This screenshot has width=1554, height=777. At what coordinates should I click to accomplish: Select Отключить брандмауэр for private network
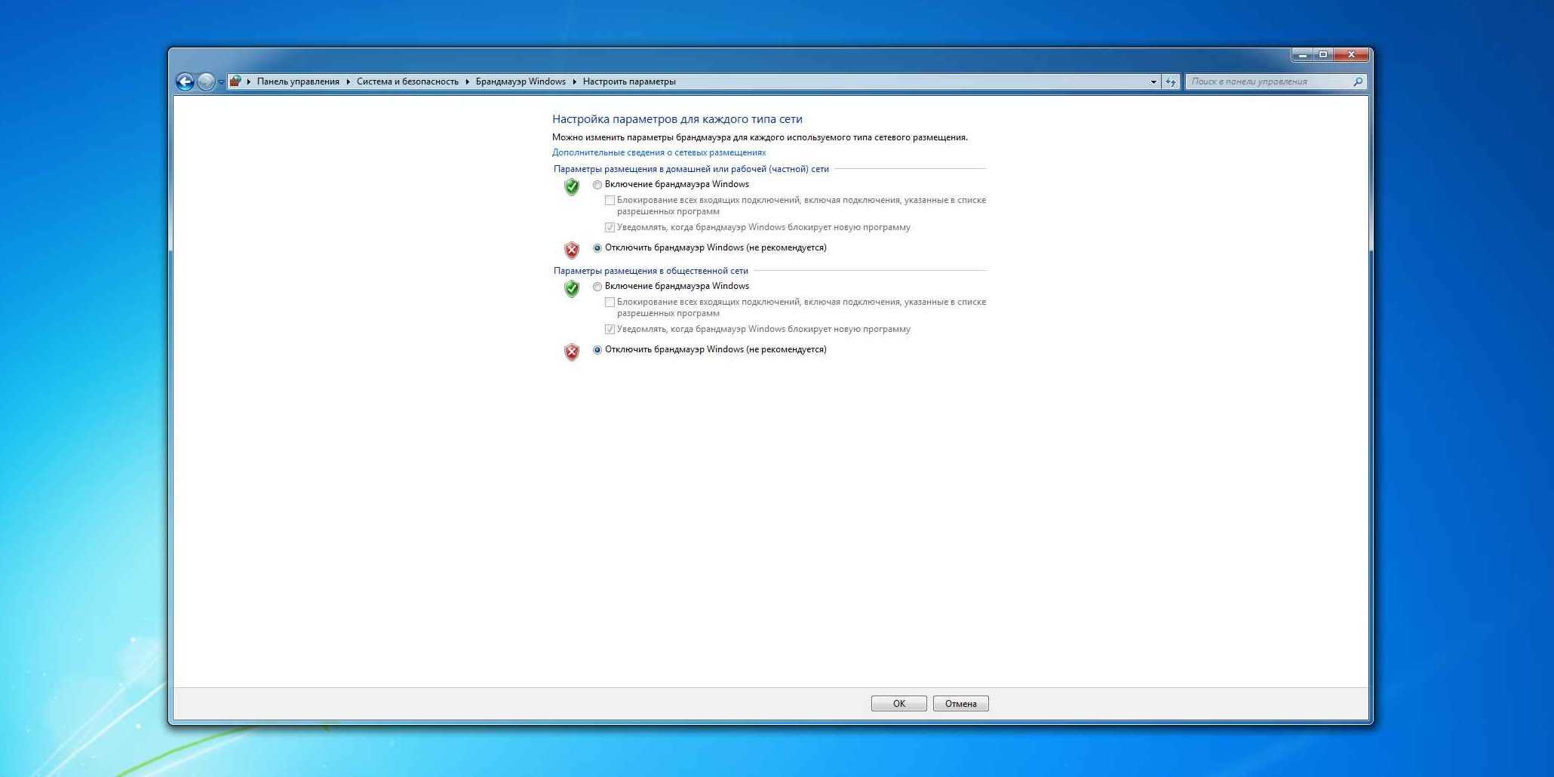597,248
